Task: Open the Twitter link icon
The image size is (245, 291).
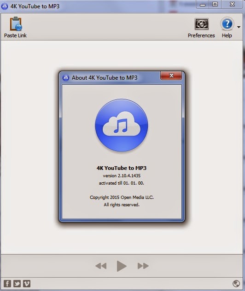Action: [x=17, y=284]
